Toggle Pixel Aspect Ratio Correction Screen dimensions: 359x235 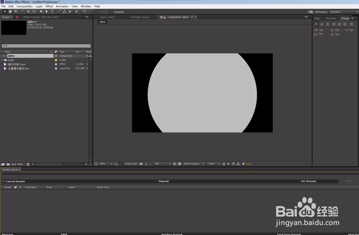click(x=224, y=164)
